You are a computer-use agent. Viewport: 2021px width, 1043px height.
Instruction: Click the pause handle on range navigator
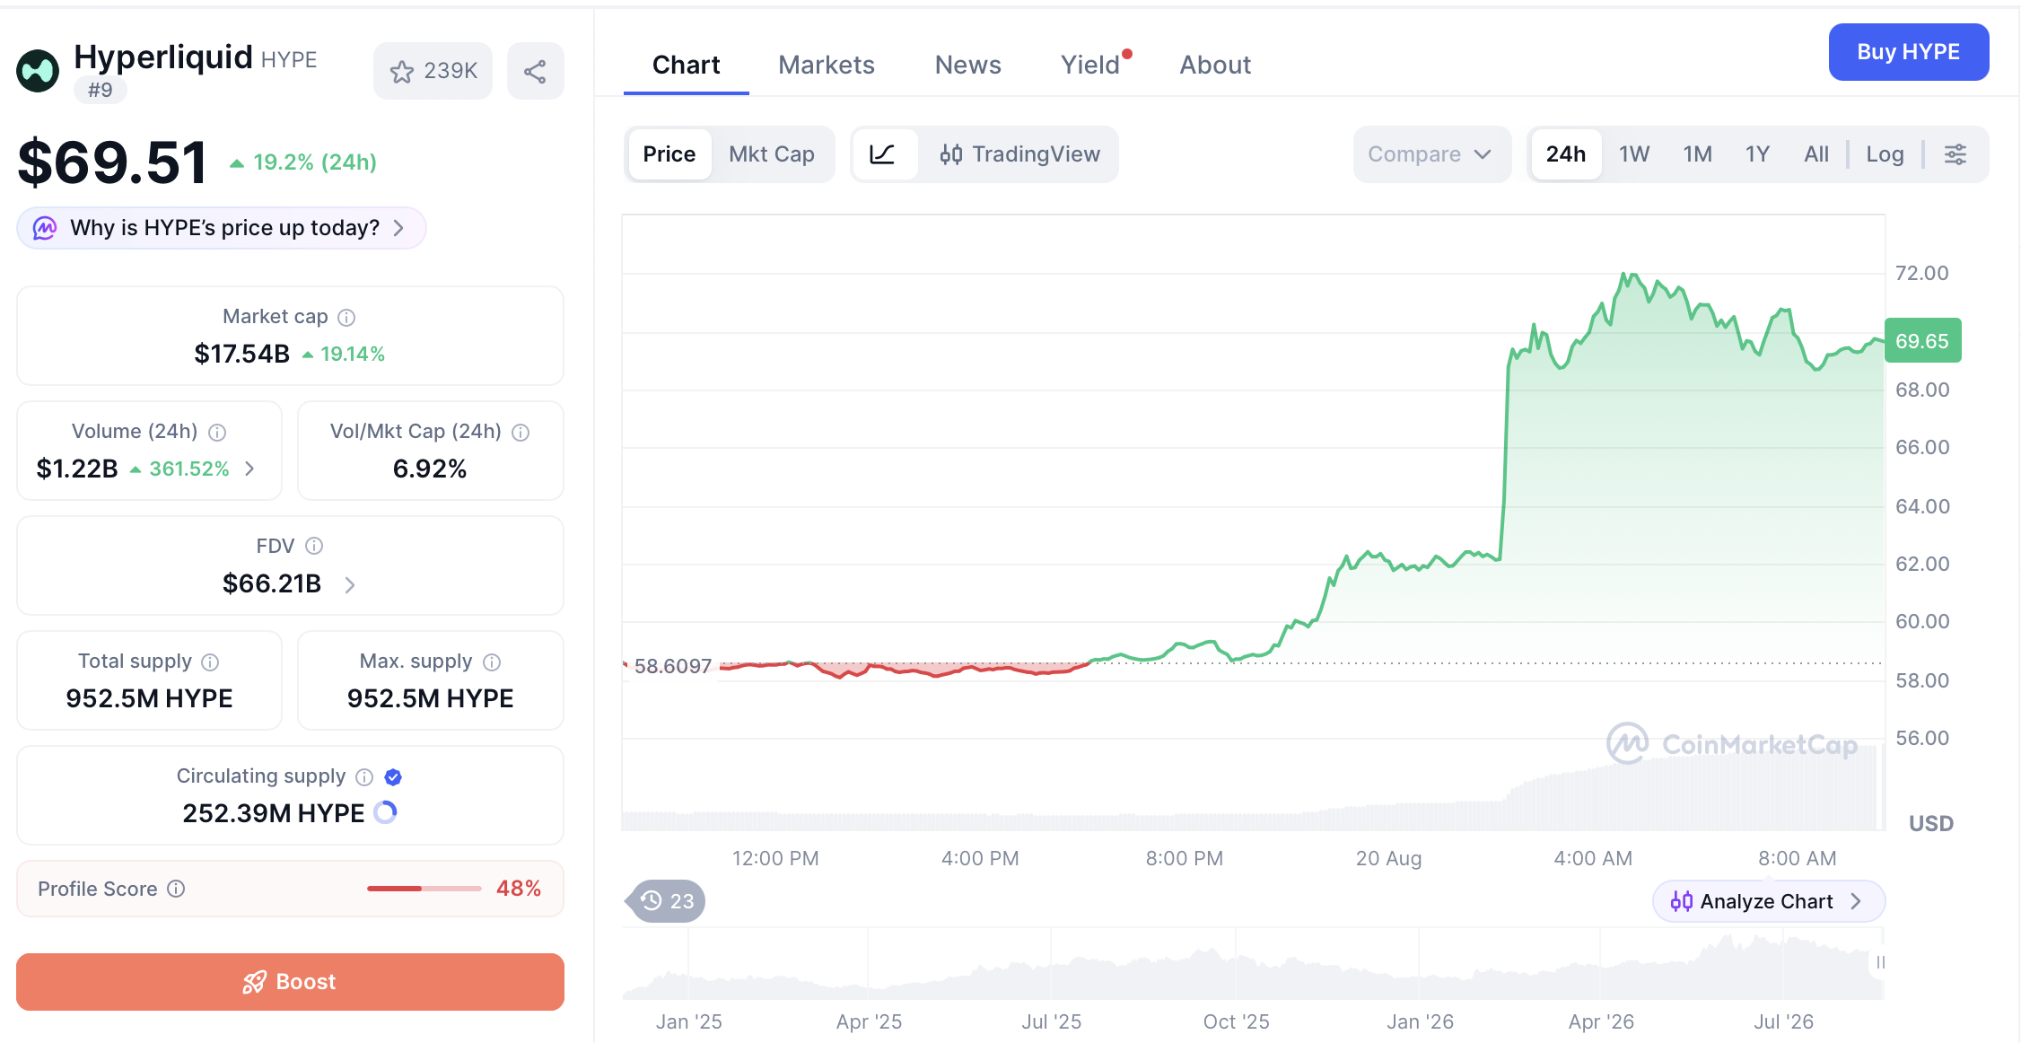(x=1880, y=962)
